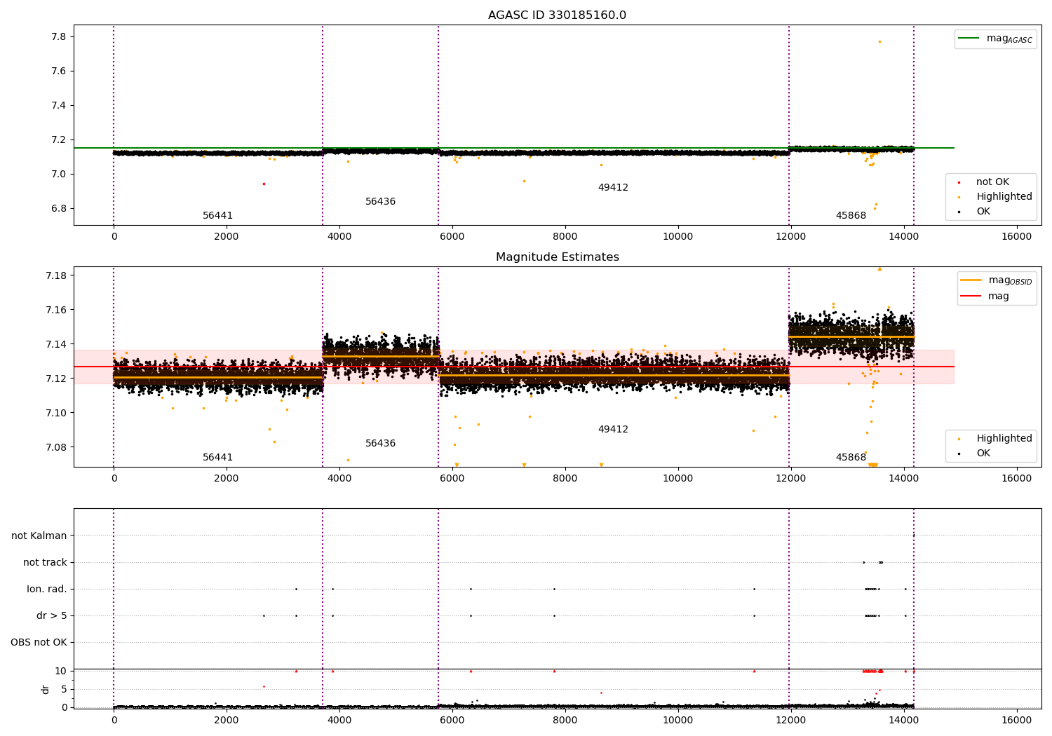
Task: Click the "OK" entry in middle plot legend
Action: 975,454
